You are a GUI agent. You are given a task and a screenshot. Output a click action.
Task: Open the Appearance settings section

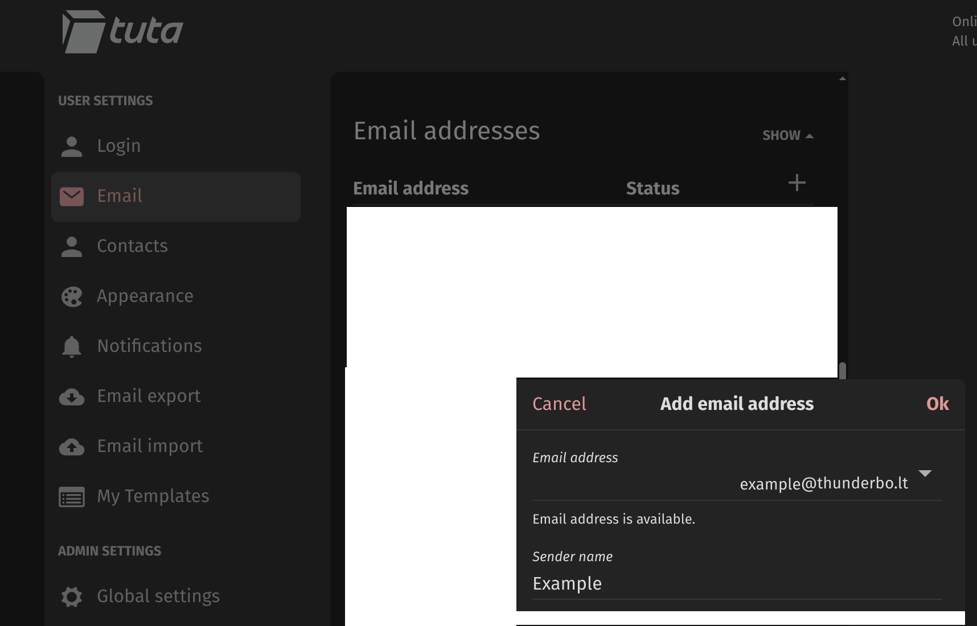pos(145,296)
